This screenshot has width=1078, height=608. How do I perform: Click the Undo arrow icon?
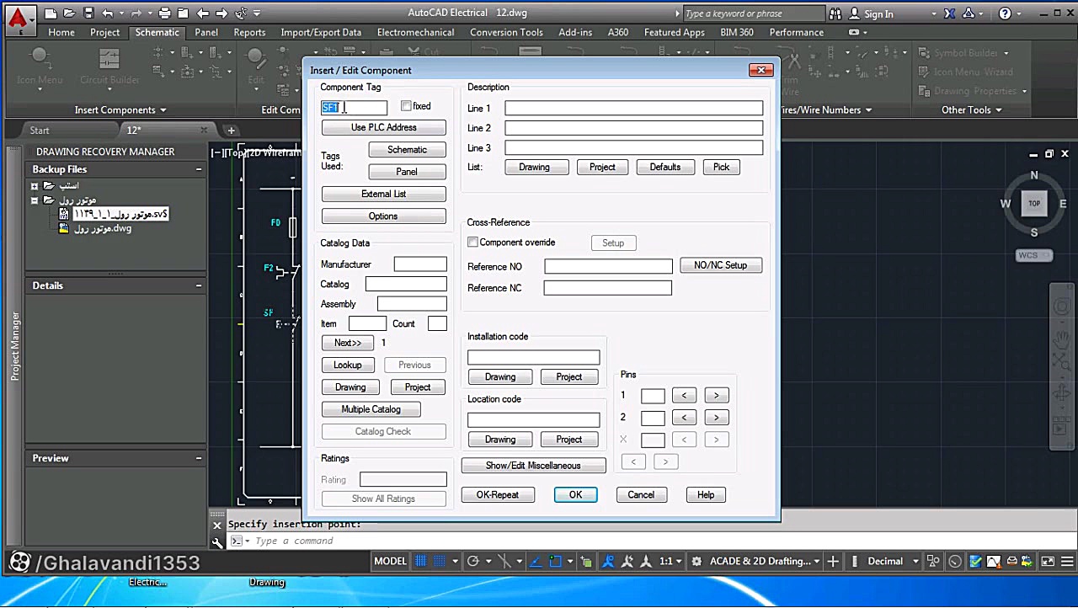[107, 13]
